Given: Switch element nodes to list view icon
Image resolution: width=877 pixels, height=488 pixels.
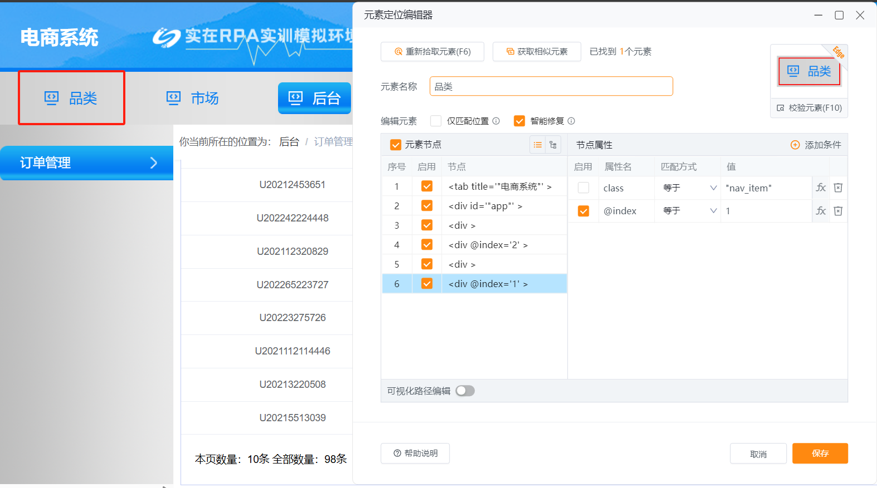Looking at the screenshot, I should coord(538,145).
